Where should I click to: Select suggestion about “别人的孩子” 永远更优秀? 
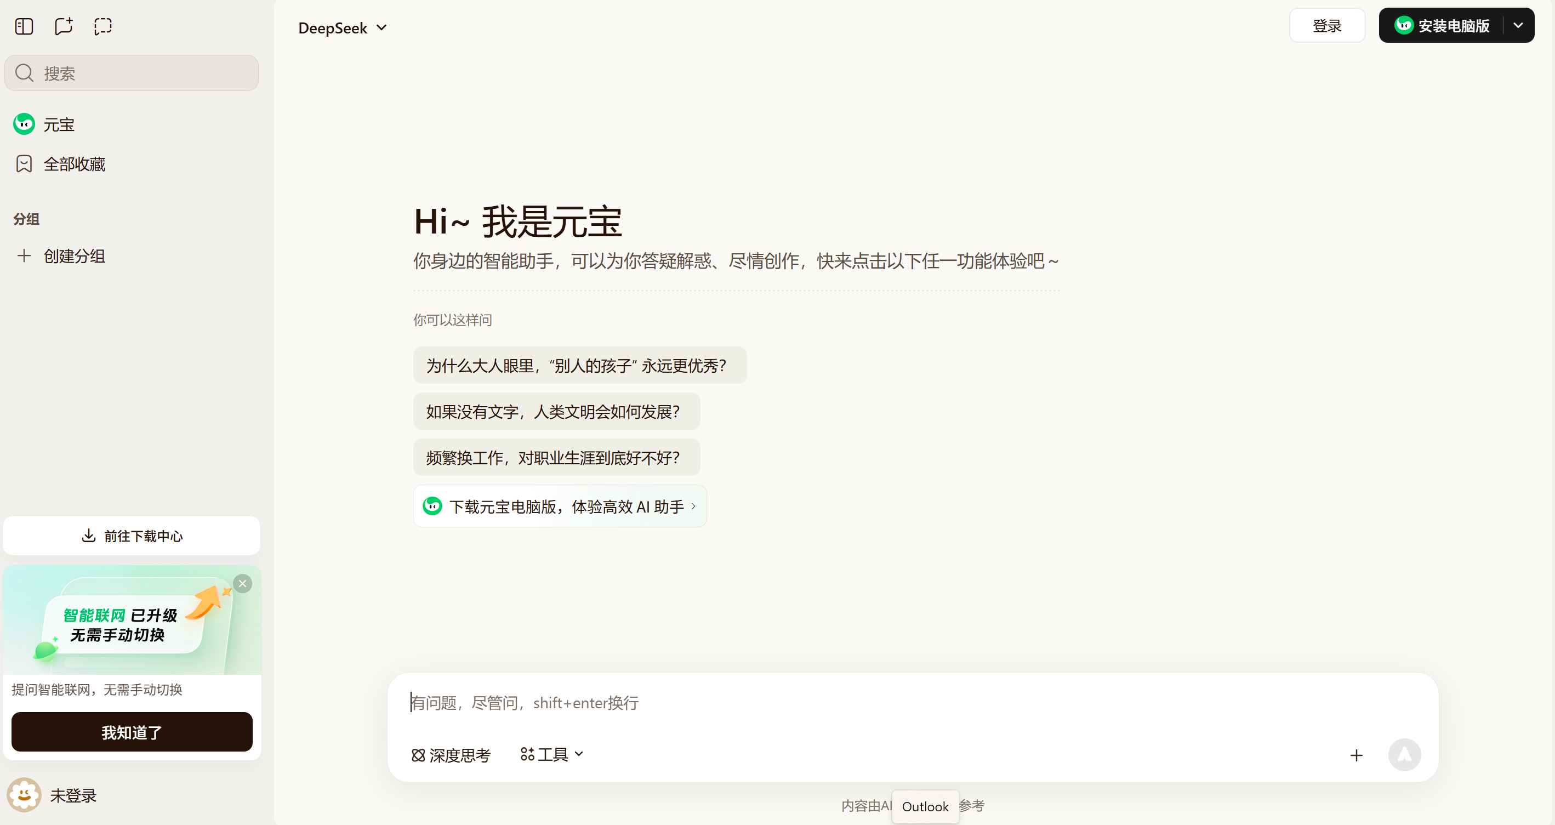pos(579,365)
